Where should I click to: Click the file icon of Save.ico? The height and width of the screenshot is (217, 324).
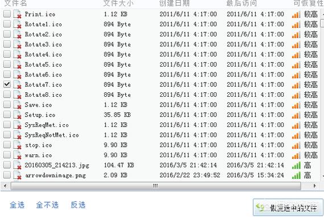point(17,105)
